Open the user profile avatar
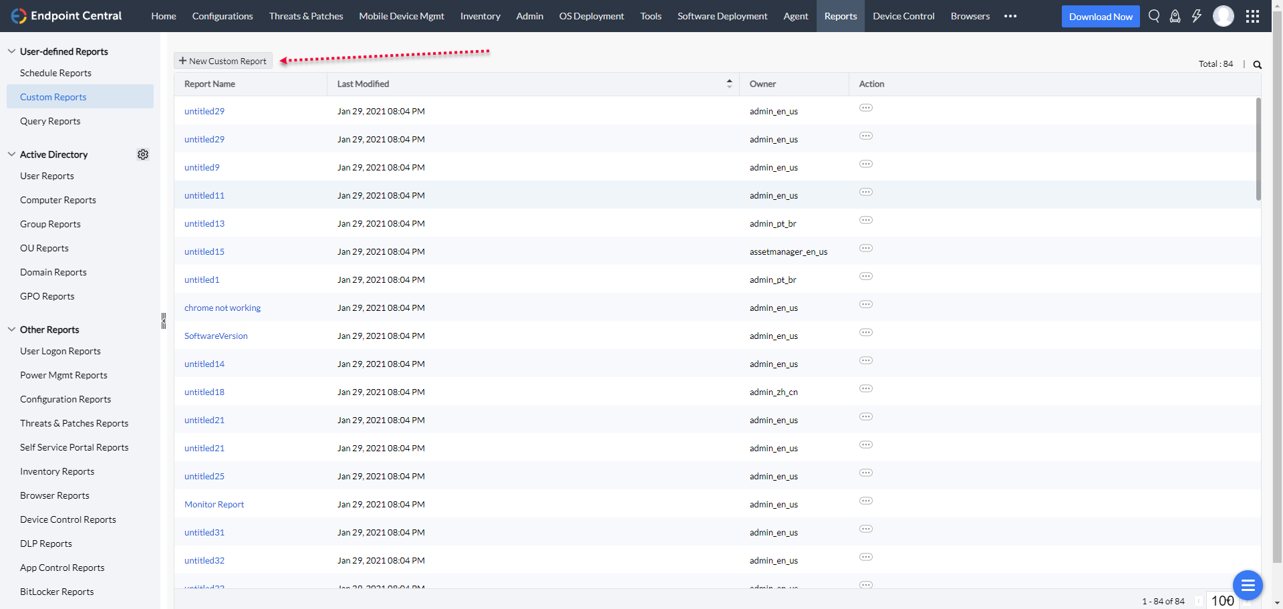The height and width of the screenshot is (609, 1283). (1223, 16)
